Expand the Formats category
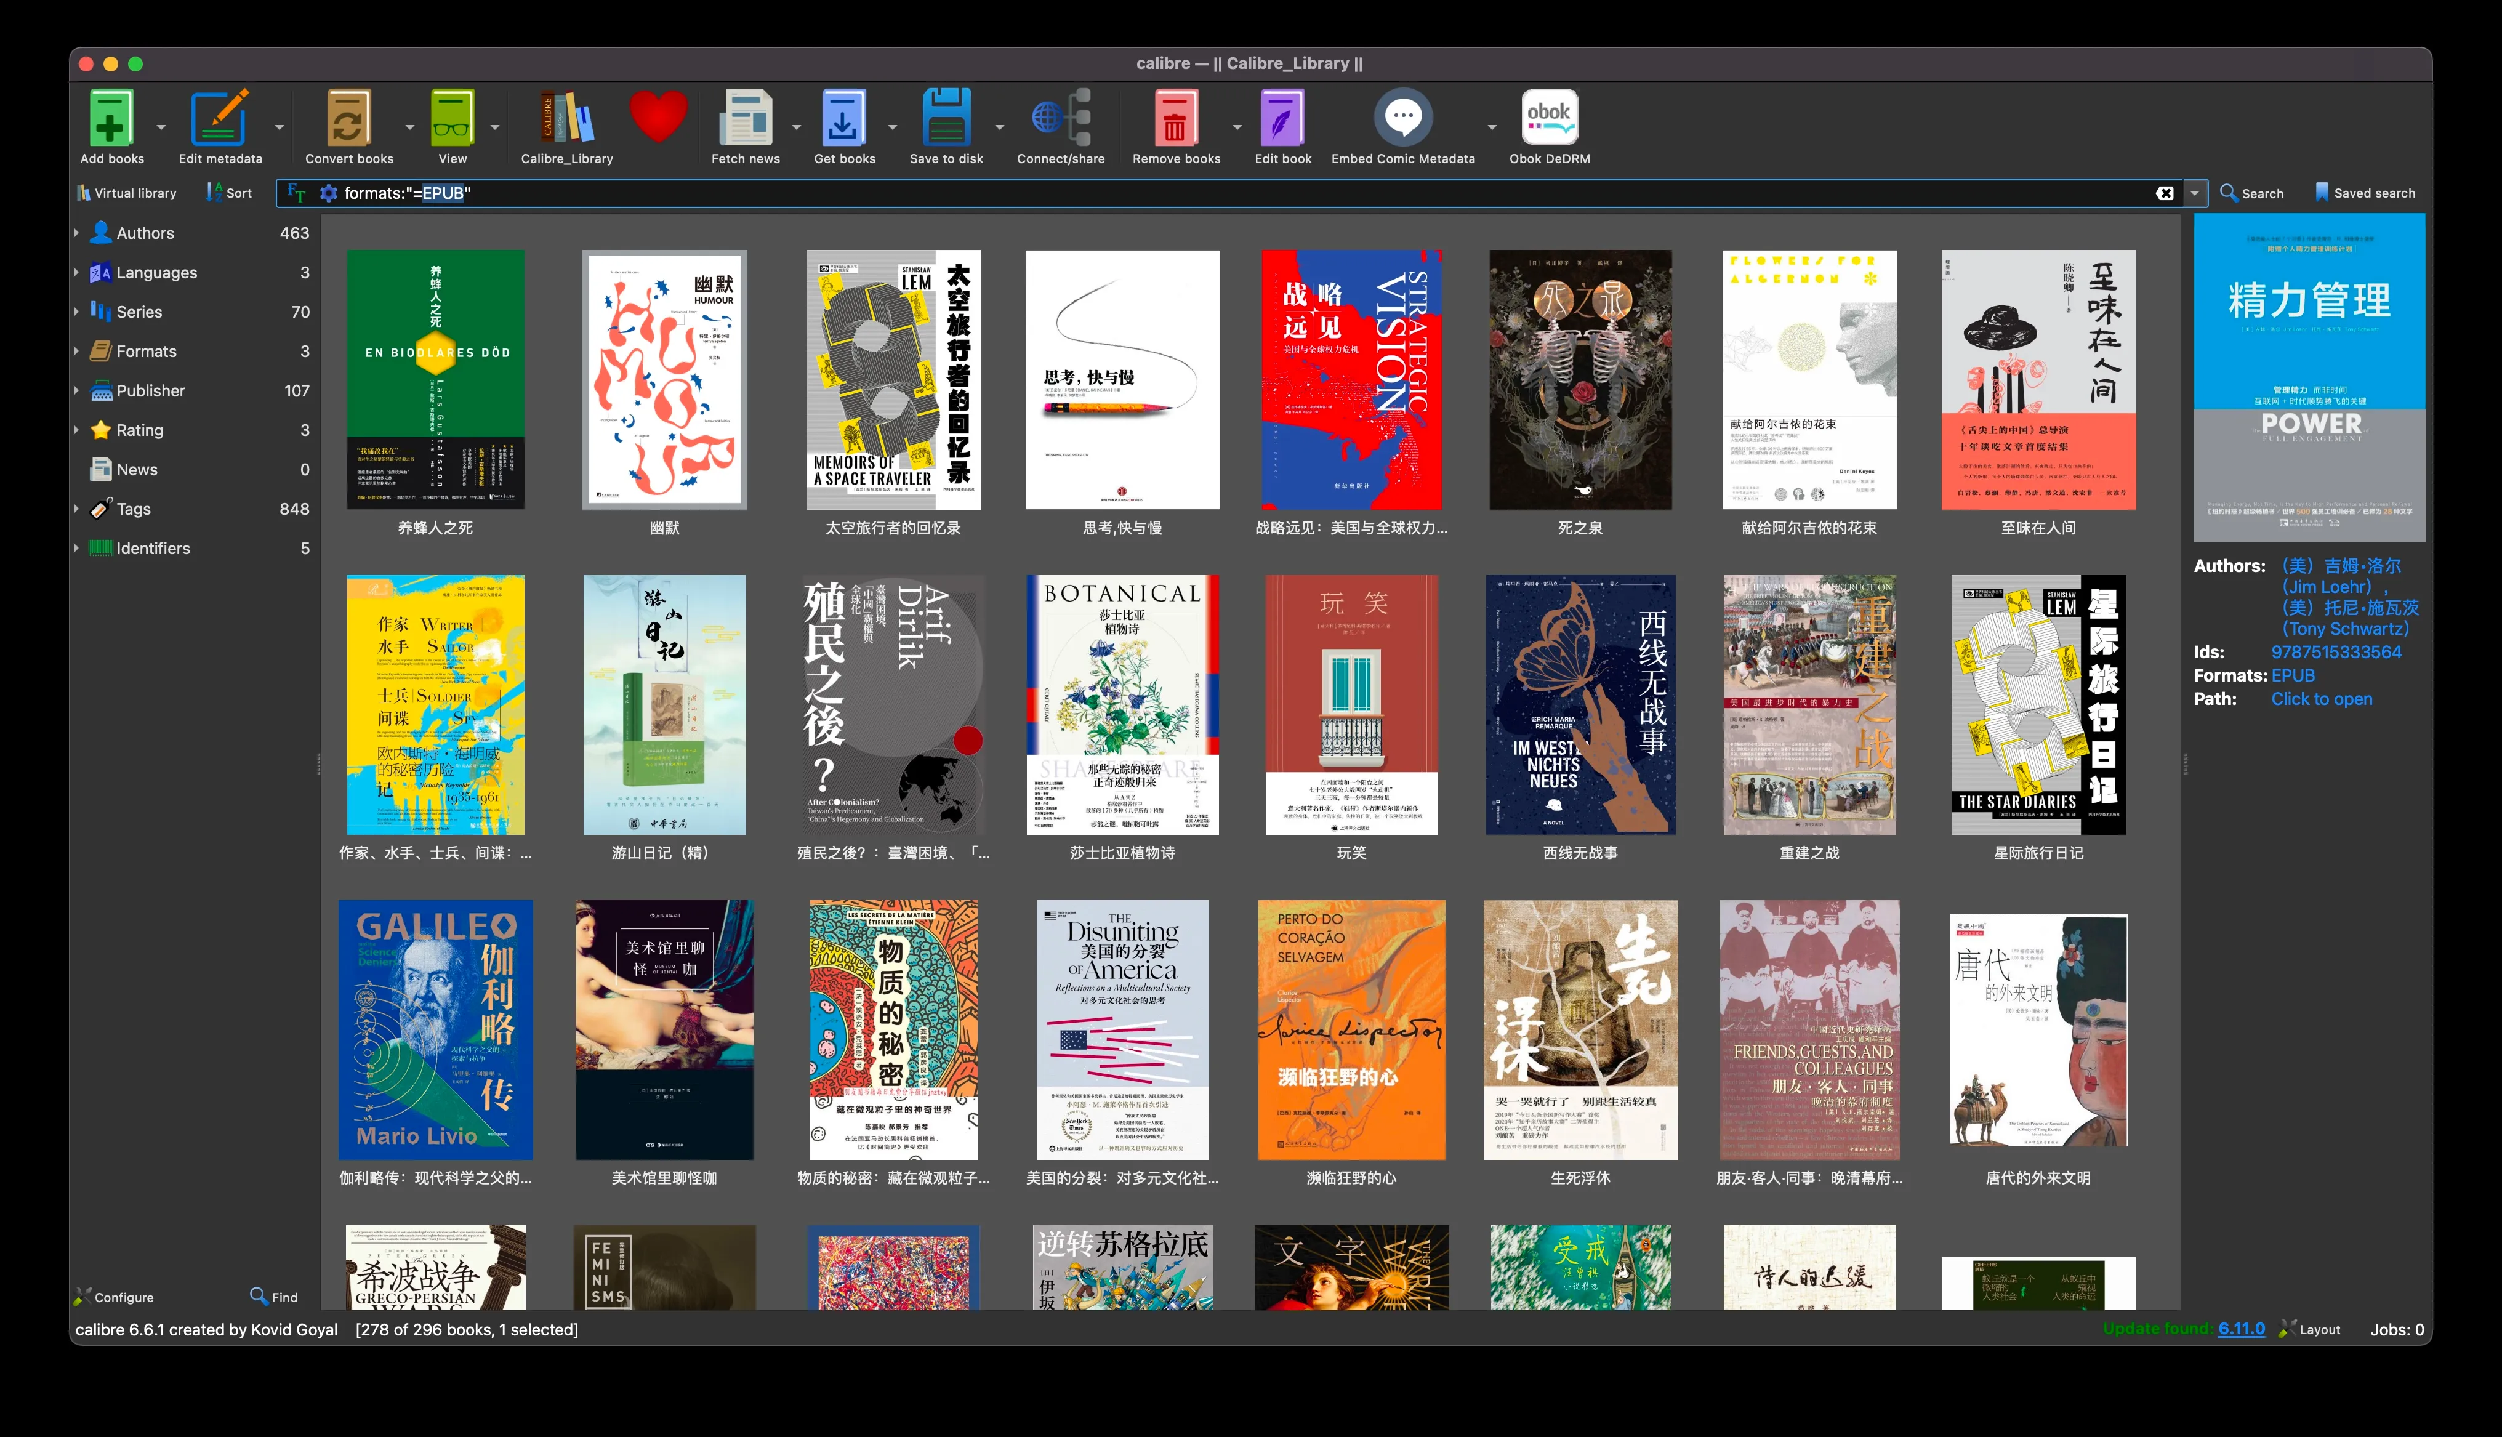The image size is (2502, 1437). pyautogui.click(x=76, y=352)
